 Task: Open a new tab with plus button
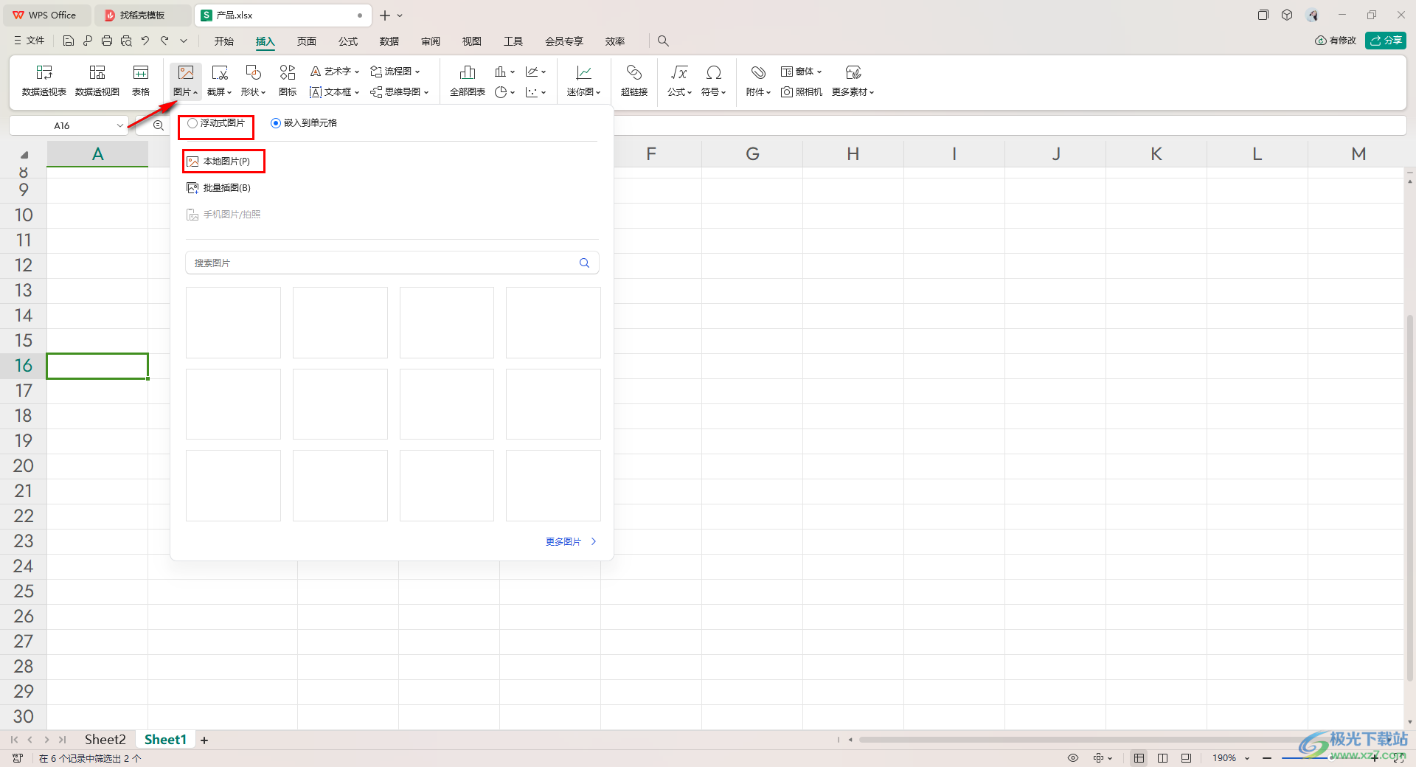point(385,15)
